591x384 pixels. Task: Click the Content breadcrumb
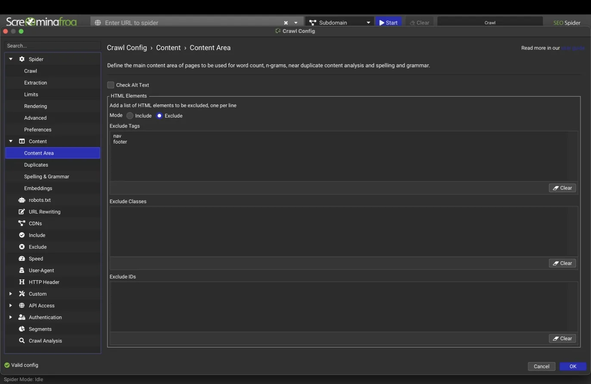[168, 48]
